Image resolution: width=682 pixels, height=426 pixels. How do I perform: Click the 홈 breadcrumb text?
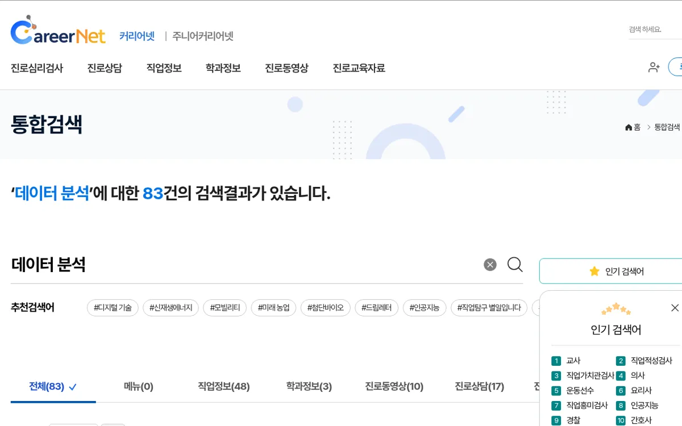(x=637, y=127)
